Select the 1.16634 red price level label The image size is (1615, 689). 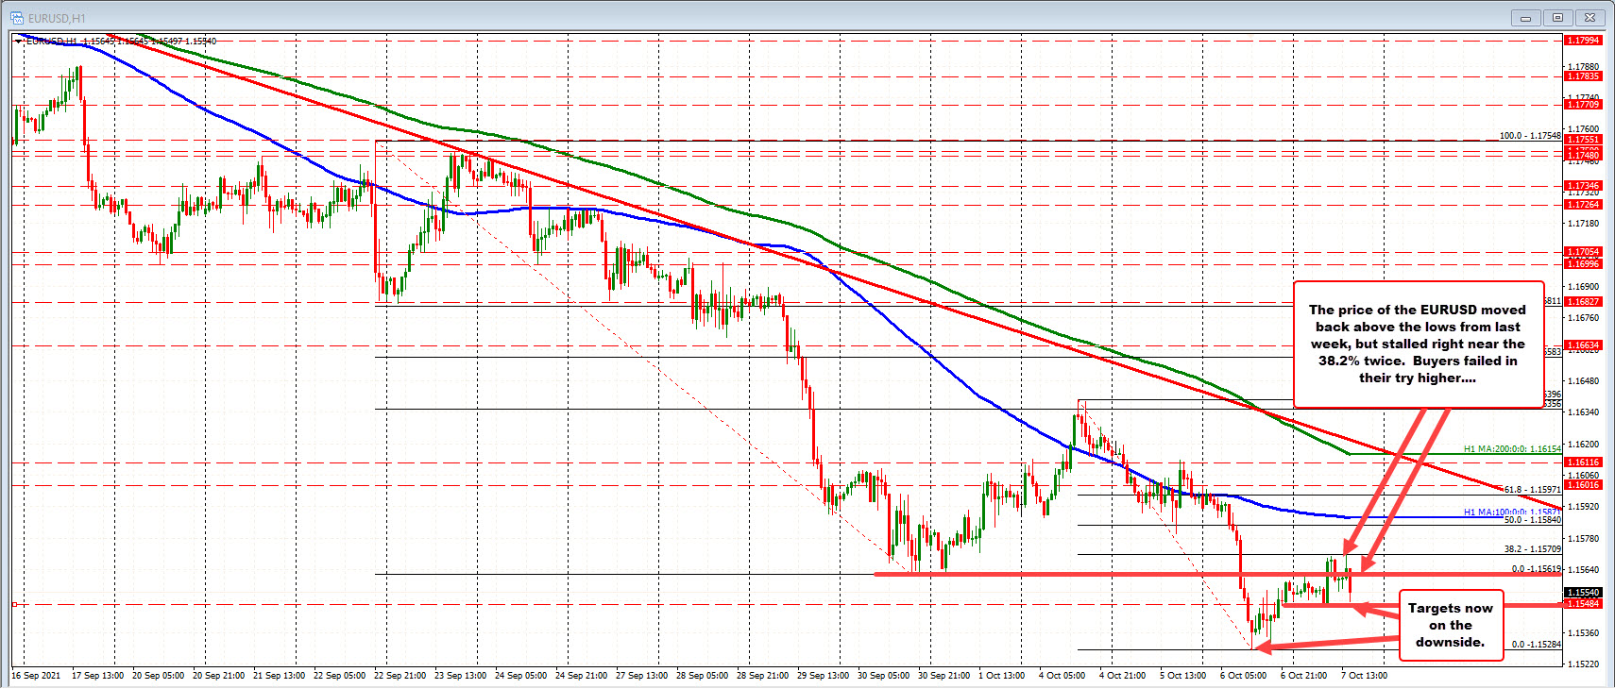coord(1583,345)
